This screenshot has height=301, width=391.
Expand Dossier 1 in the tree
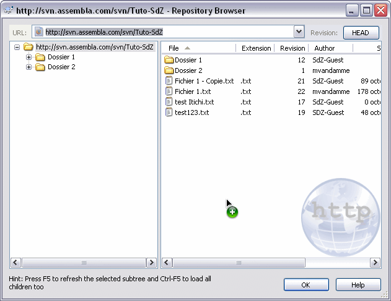point(29,57)
